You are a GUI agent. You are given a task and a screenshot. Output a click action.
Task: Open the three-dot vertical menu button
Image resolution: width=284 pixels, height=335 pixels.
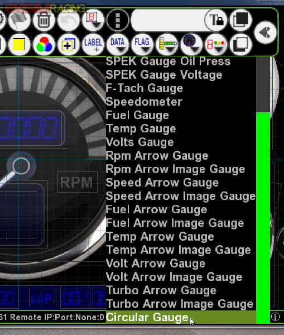[x=118, y=20]
